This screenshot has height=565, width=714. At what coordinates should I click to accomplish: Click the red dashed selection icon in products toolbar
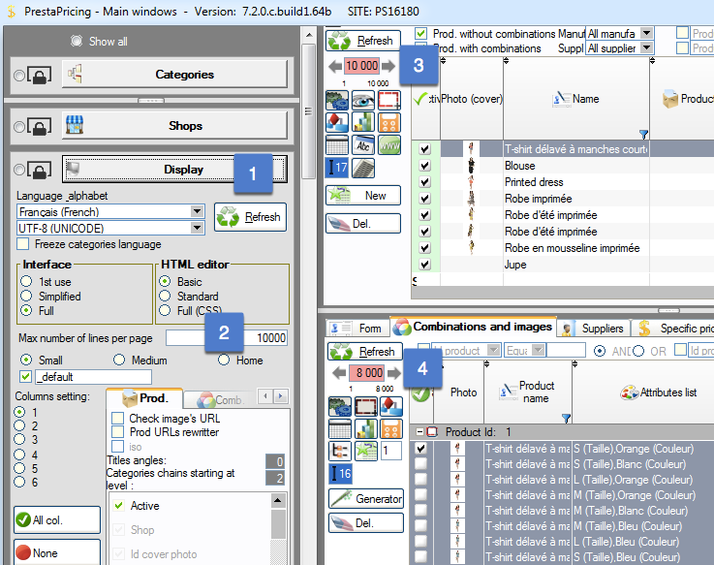click(x=389, y=100)
